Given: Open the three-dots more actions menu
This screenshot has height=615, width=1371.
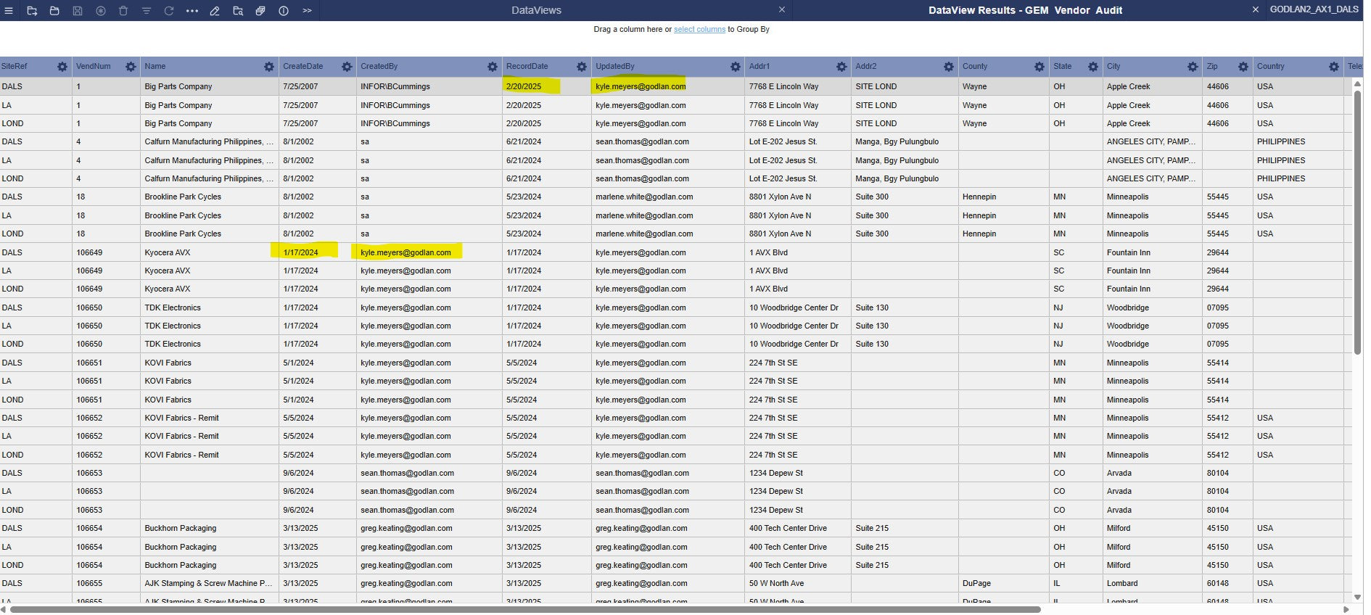Looking at the screenshot, I should point(192,11).
